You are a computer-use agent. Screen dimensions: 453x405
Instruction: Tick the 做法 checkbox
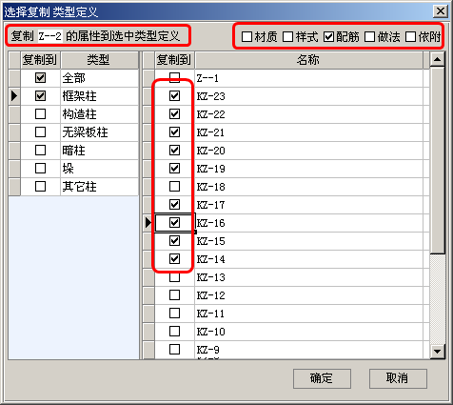pyautogui.click(x=369, y=36)
